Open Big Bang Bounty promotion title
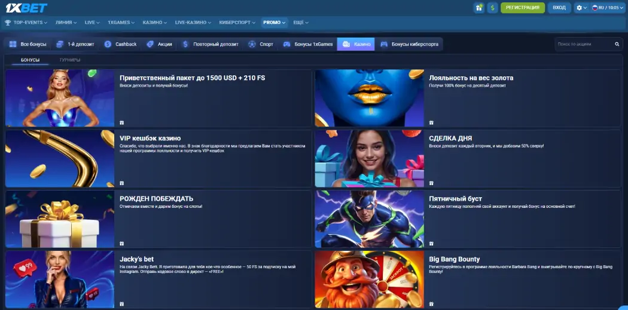628x310 pixels. (454, 259)
